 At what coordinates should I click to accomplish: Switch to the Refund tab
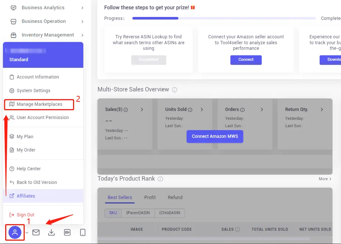click(175, 197)
